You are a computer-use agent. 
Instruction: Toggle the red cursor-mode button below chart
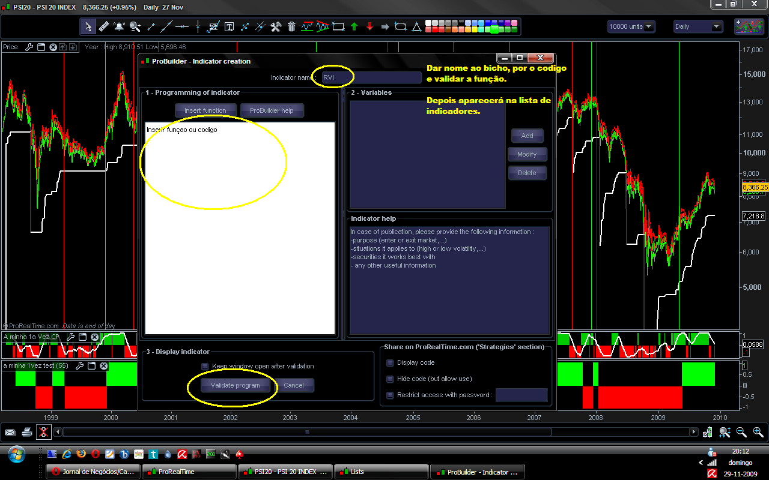point(43,431)
